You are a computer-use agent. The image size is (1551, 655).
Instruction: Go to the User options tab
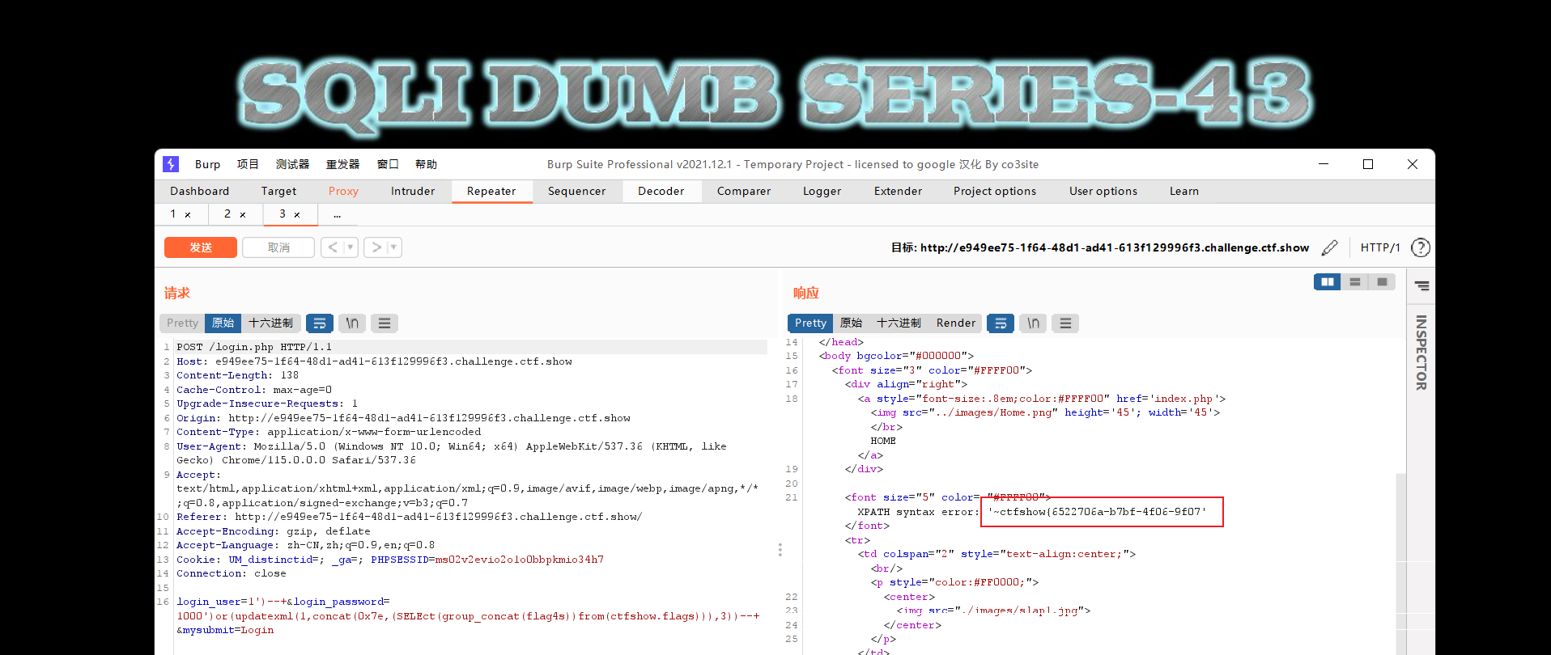[x=1103, y=192]
